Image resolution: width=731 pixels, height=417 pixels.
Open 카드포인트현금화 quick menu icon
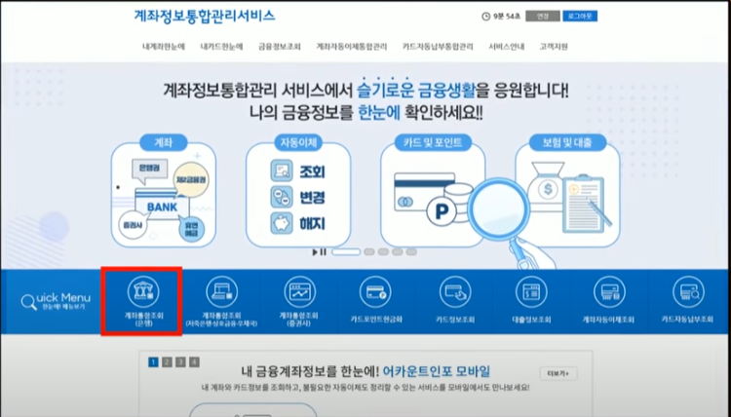pyautogui.click(x=376, y=292)
